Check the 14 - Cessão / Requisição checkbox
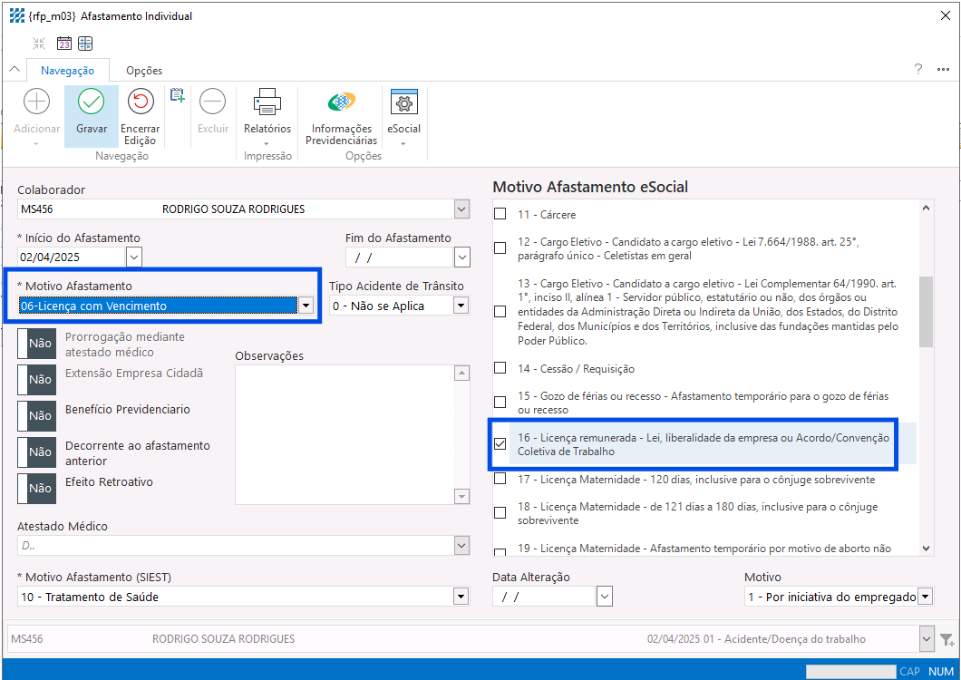The image size is (961, 680). [500, 369]
